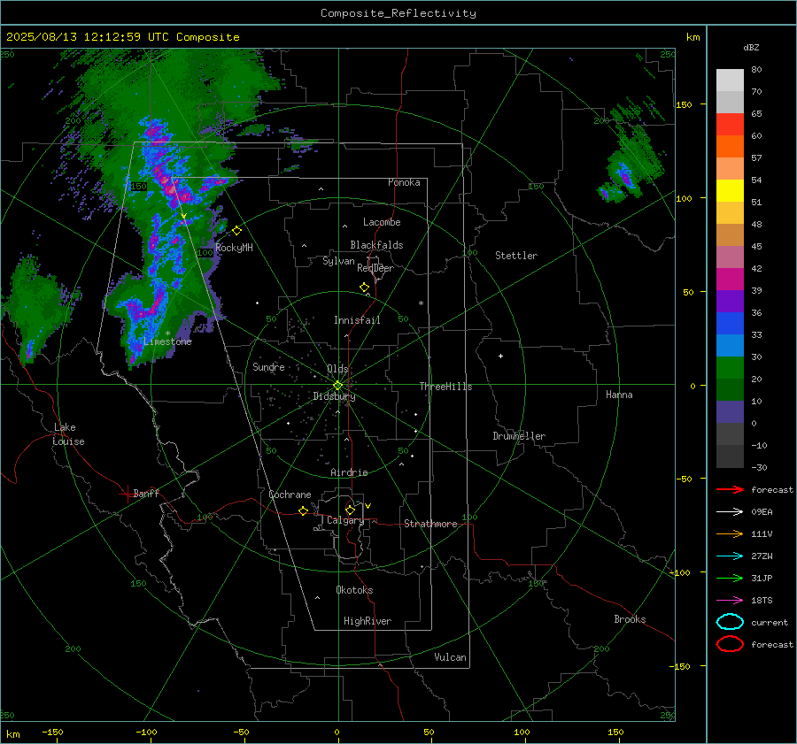
Task: Click yellow diamond marker below RedDeer
Action: coord(364,288)
